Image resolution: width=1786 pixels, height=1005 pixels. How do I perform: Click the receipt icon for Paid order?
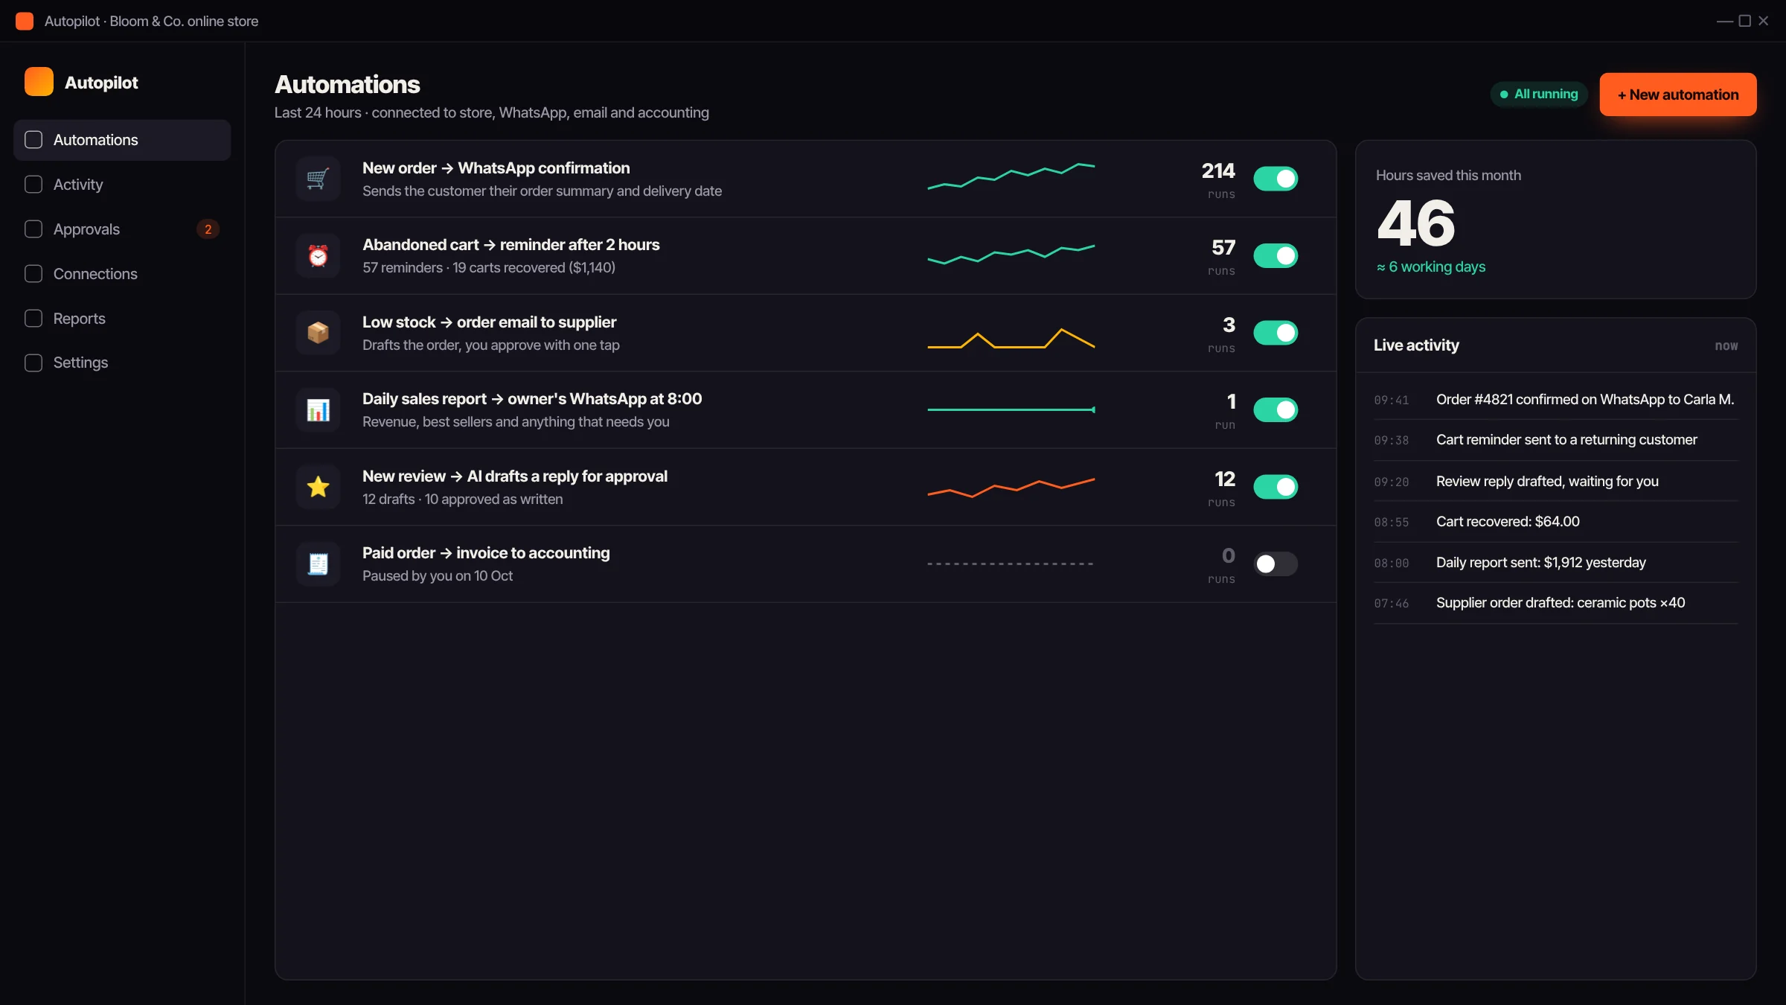(318, 564)
